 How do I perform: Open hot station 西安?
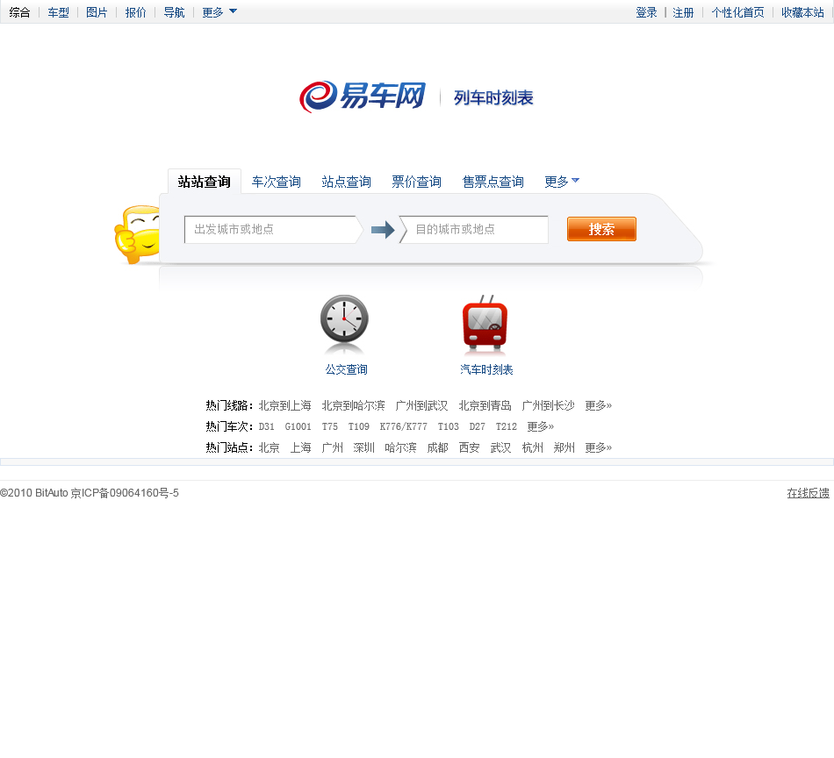(469, 447)
